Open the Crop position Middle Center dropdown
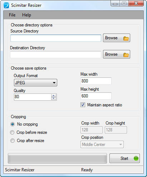This screenshot has width=147, height=177. click(102, 145)
